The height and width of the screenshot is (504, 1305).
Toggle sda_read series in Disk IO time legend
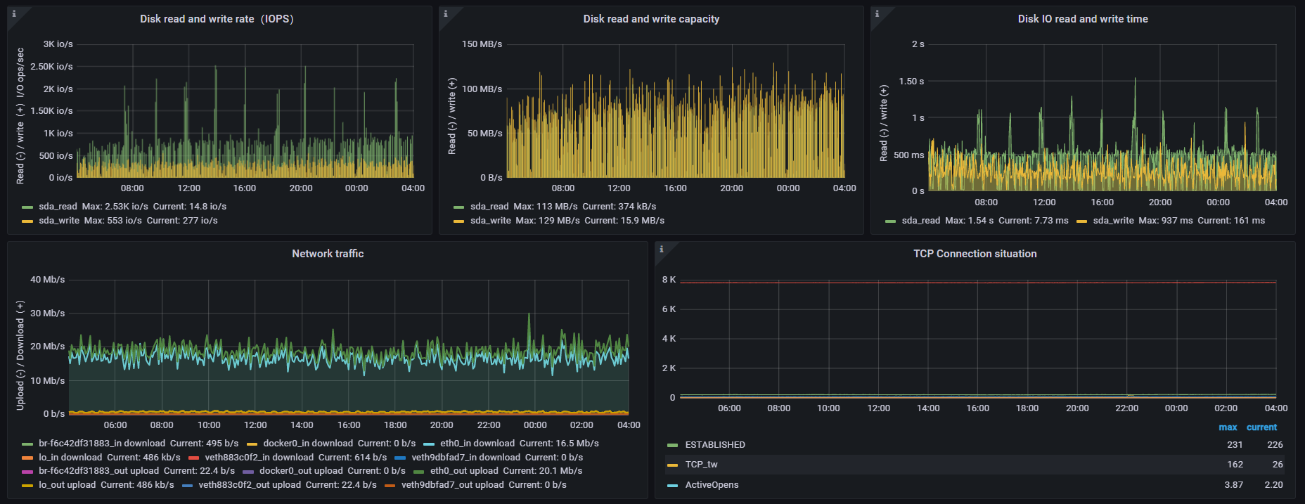pyautogui.click(x=920, y=221)
